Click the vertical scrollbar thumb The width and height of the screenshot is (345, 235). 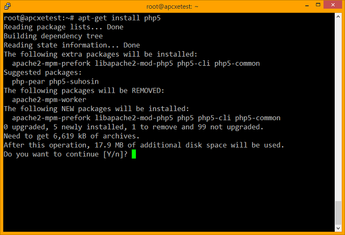tap(338, 212)
